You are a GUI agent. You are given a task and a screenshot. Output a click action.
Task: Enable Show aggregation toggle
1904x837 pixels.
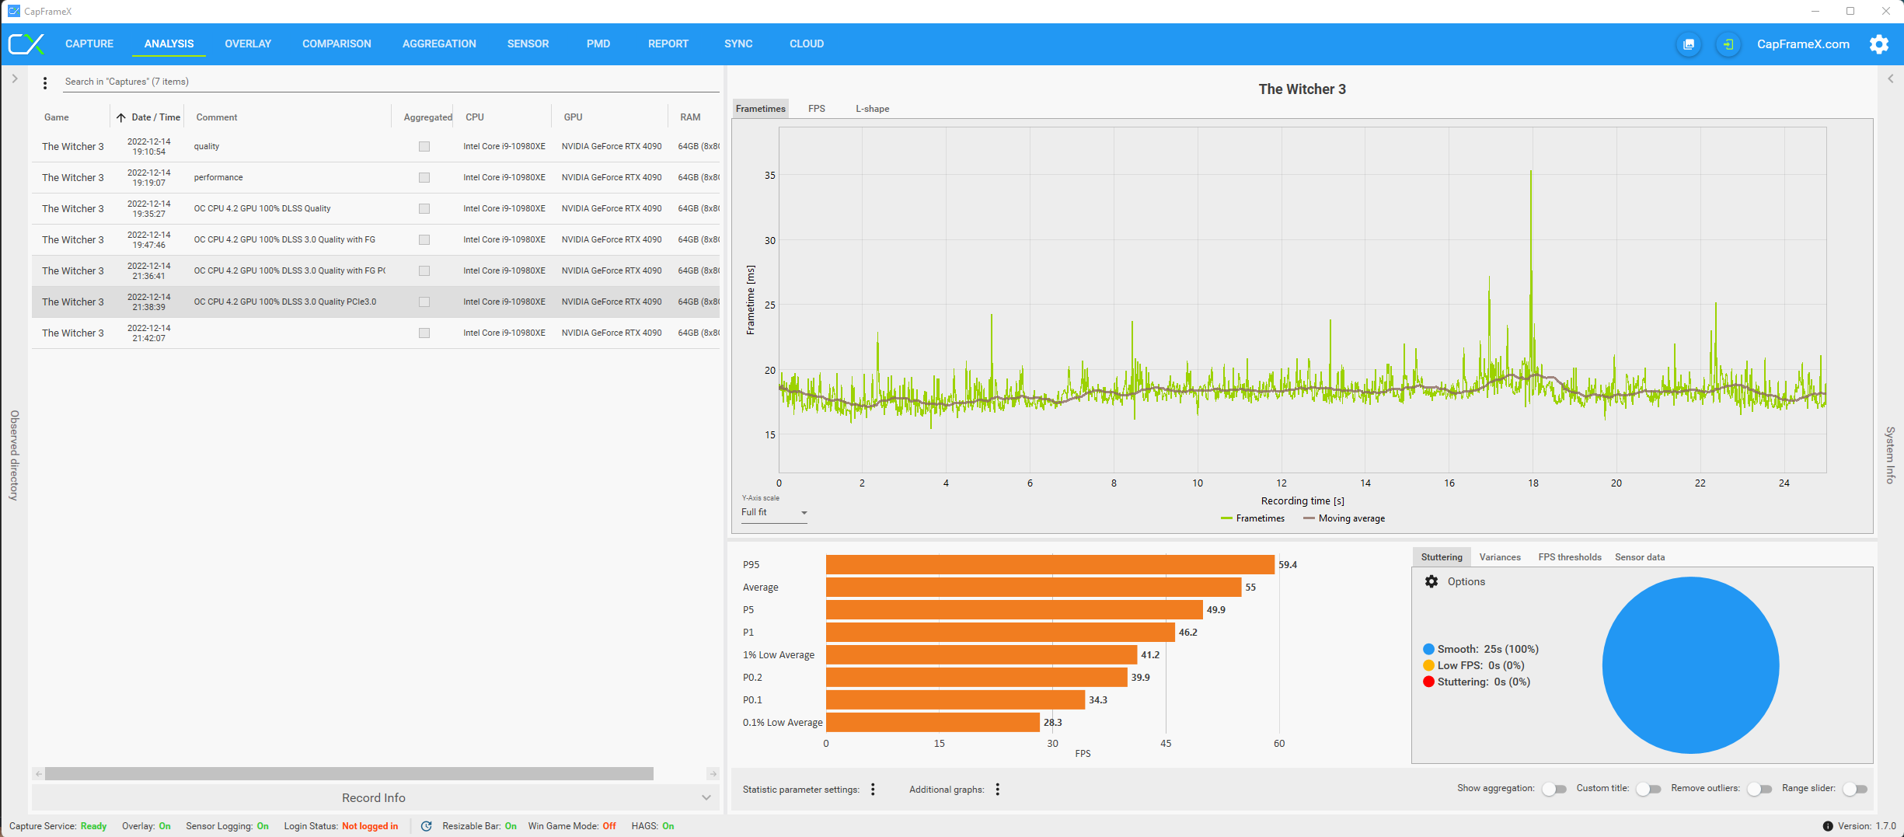pos(1554,789)
